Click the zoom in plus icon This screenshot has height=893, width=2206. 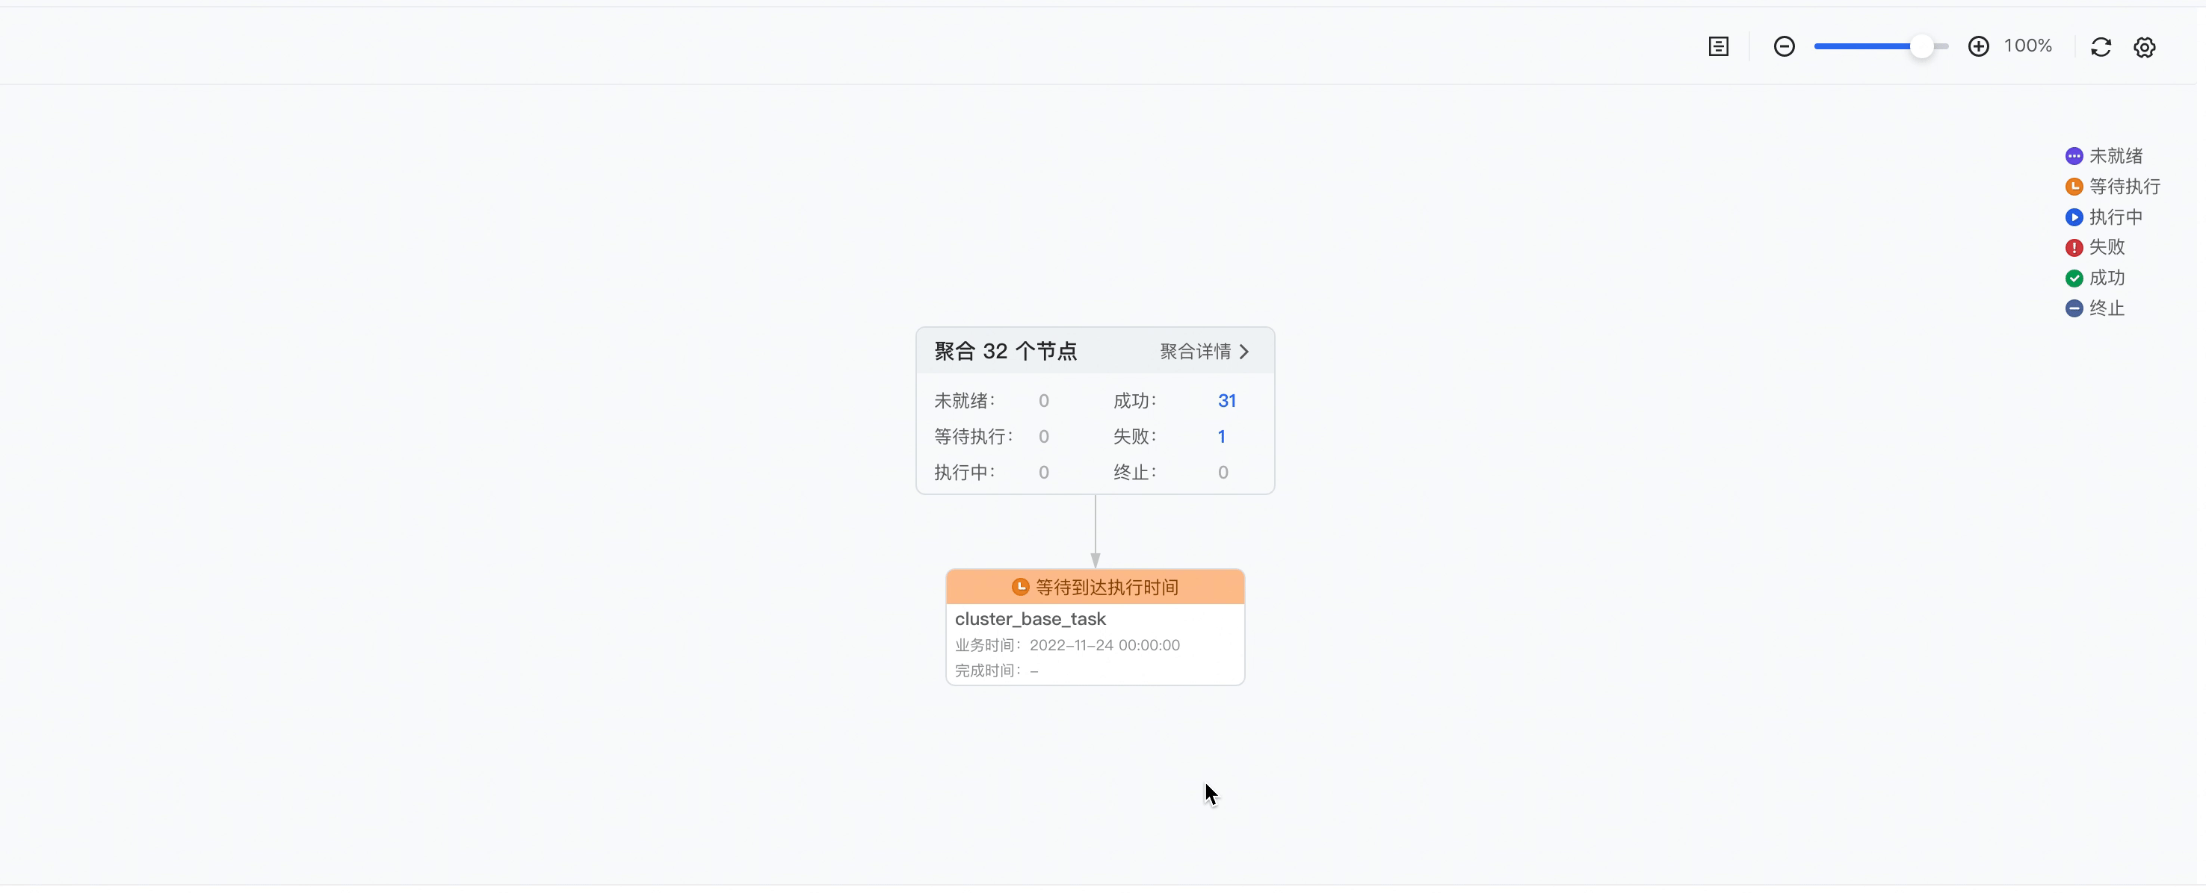1978,46
